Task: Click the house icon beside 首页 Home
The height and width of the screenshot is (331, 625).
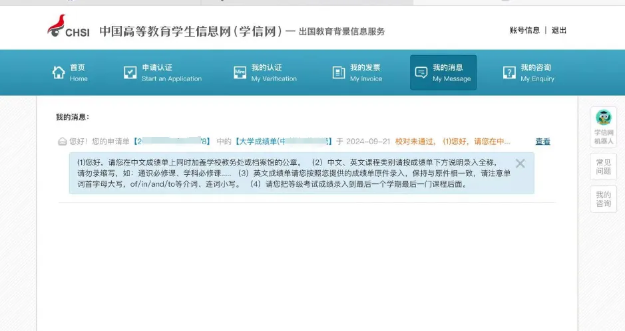Action: (x=59, y=72)
